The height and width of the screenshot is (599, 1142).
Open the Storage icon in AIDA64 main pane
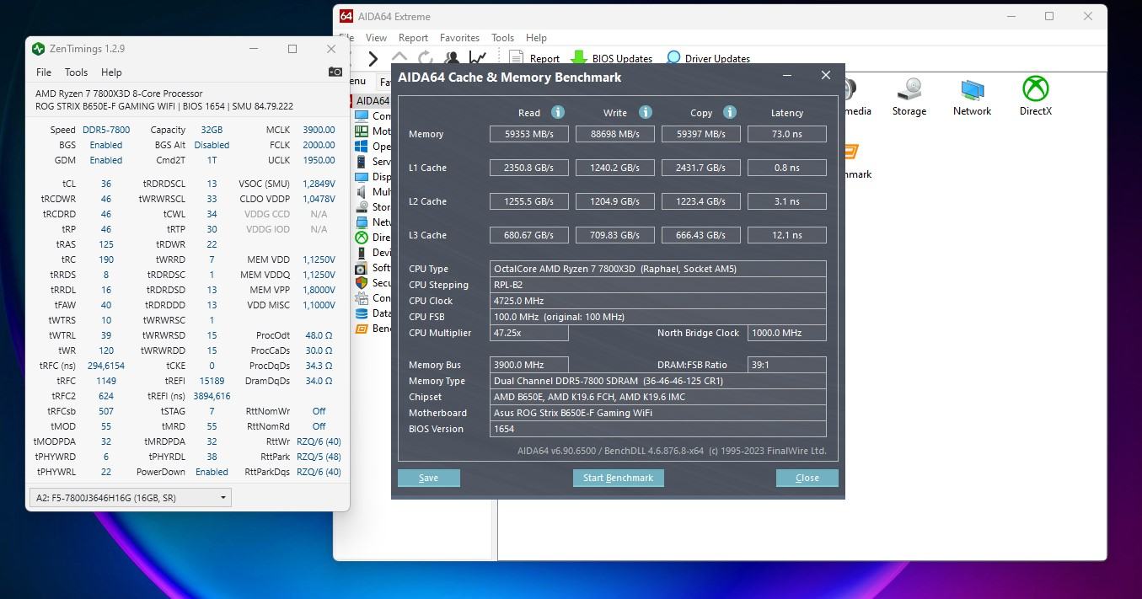pos(909,96)
